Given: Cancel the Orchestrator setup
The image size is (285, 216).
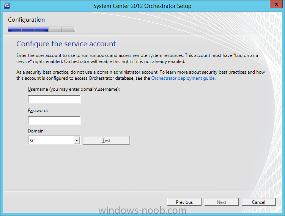Looking at the screenshot, I should (x=259, y=202).
